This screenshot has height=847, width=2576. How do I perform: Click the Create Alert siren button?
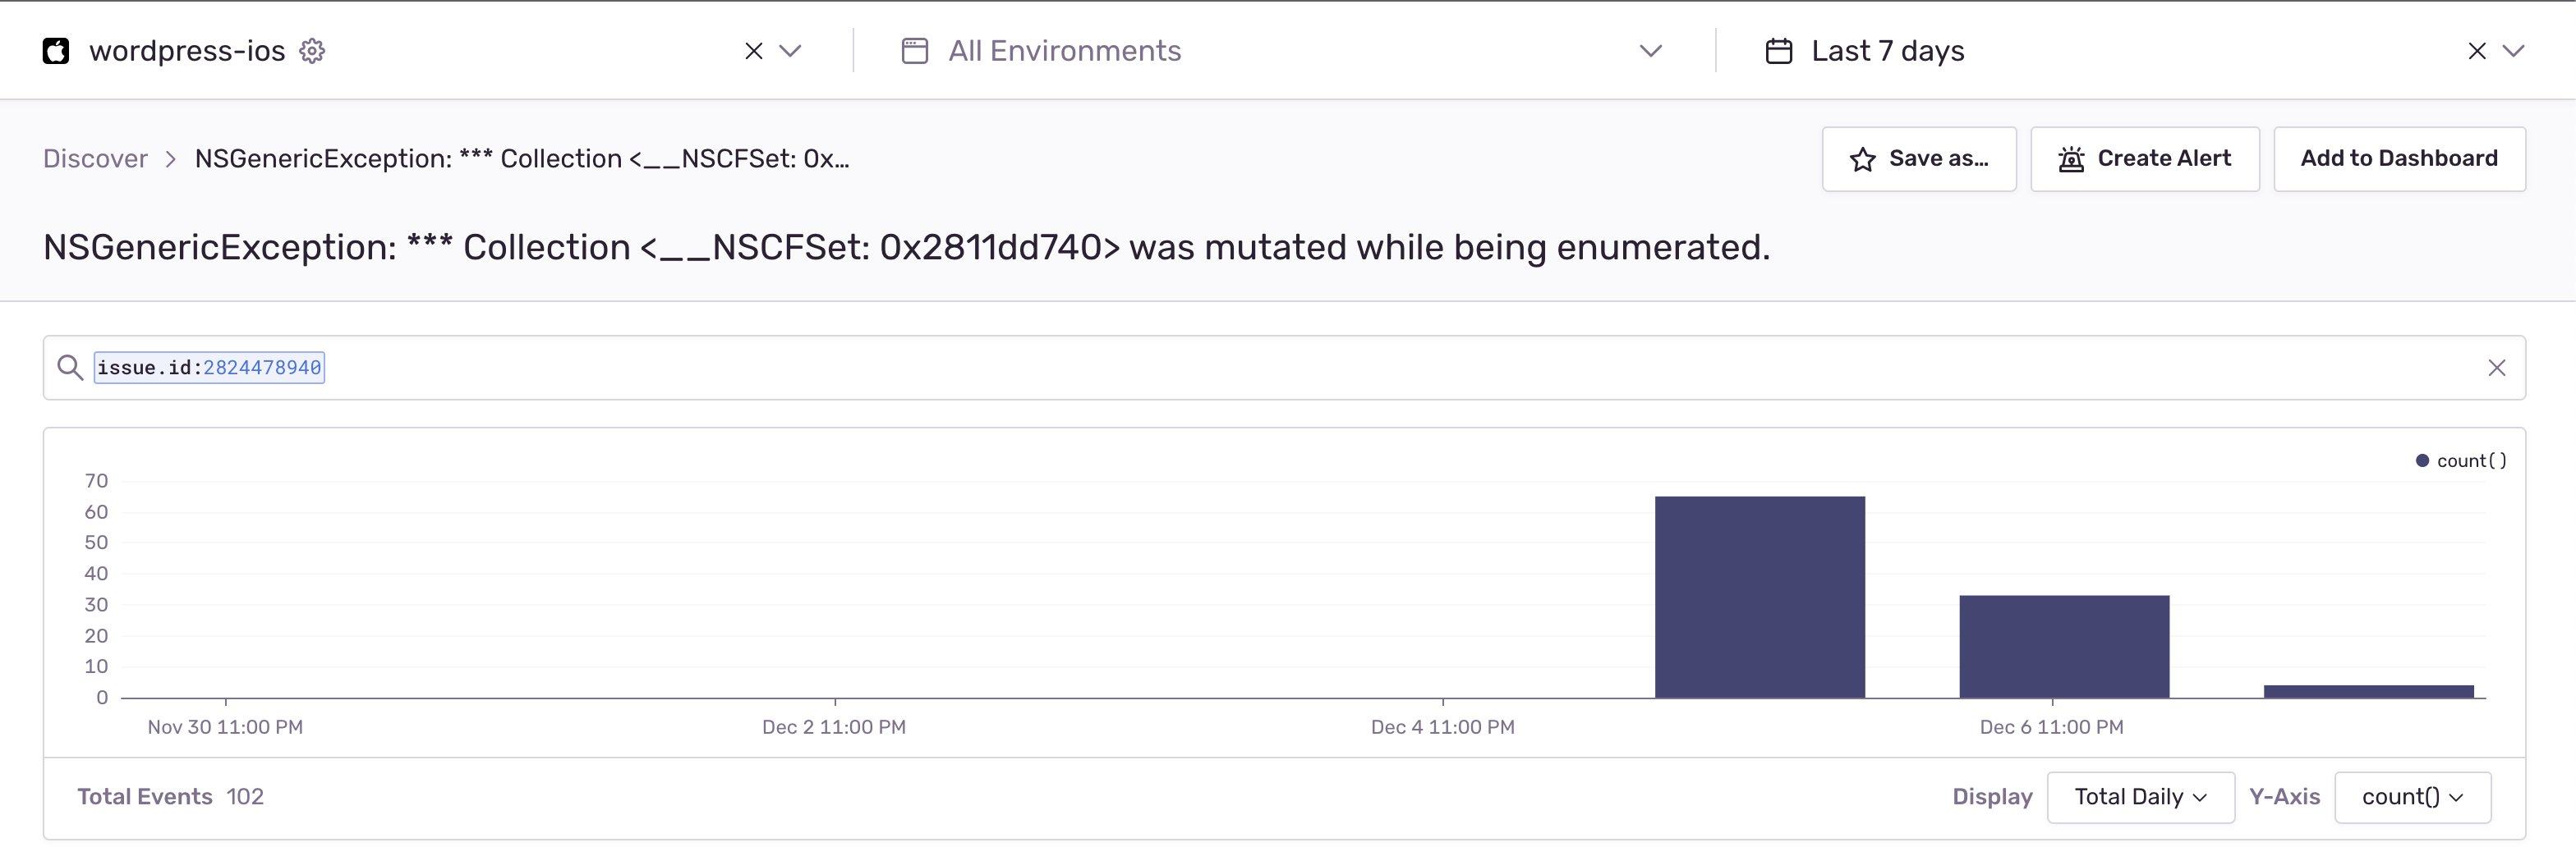coord(2144,159)
